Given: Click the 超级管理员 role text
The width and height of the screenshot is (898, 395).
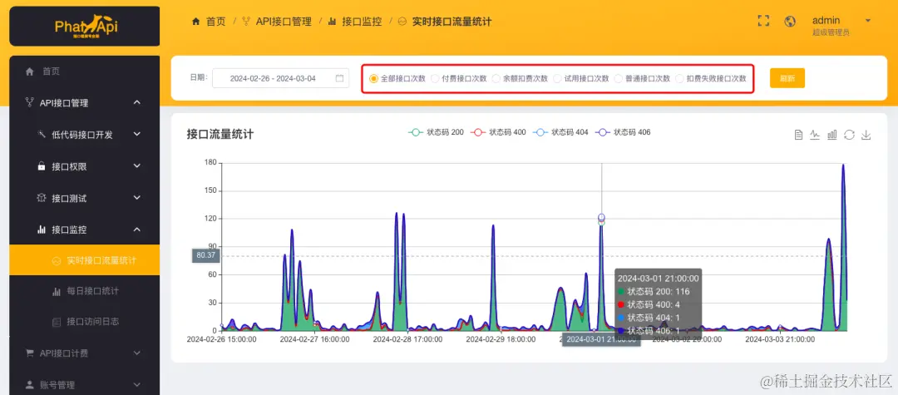Looking at the screenshot, I should coord(831,32).
